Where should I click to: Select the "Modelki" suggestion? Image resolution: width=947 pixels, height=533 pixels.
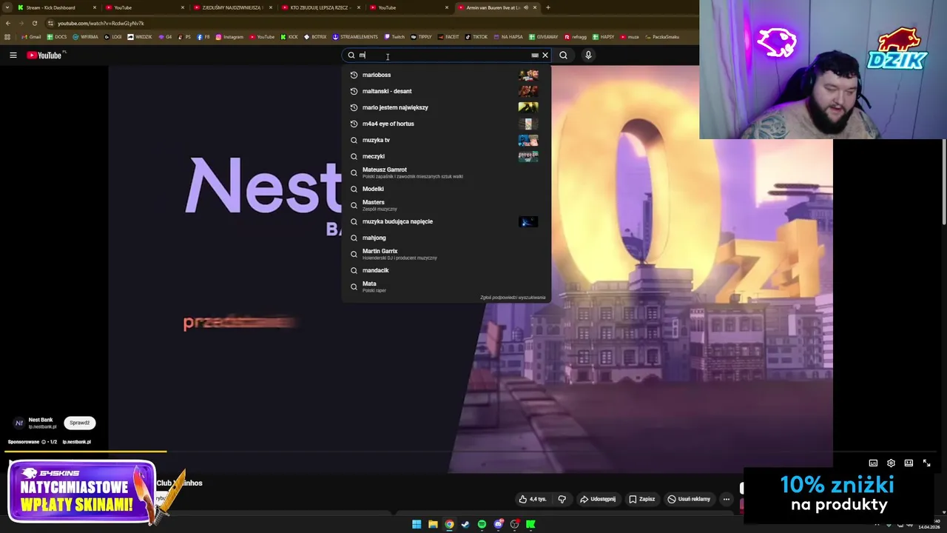tap(446, 189)
